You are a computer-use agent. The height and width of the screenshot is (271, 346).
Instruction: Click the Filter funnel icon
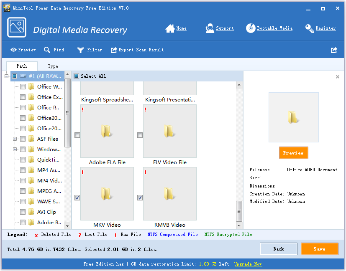pos(80,50)
